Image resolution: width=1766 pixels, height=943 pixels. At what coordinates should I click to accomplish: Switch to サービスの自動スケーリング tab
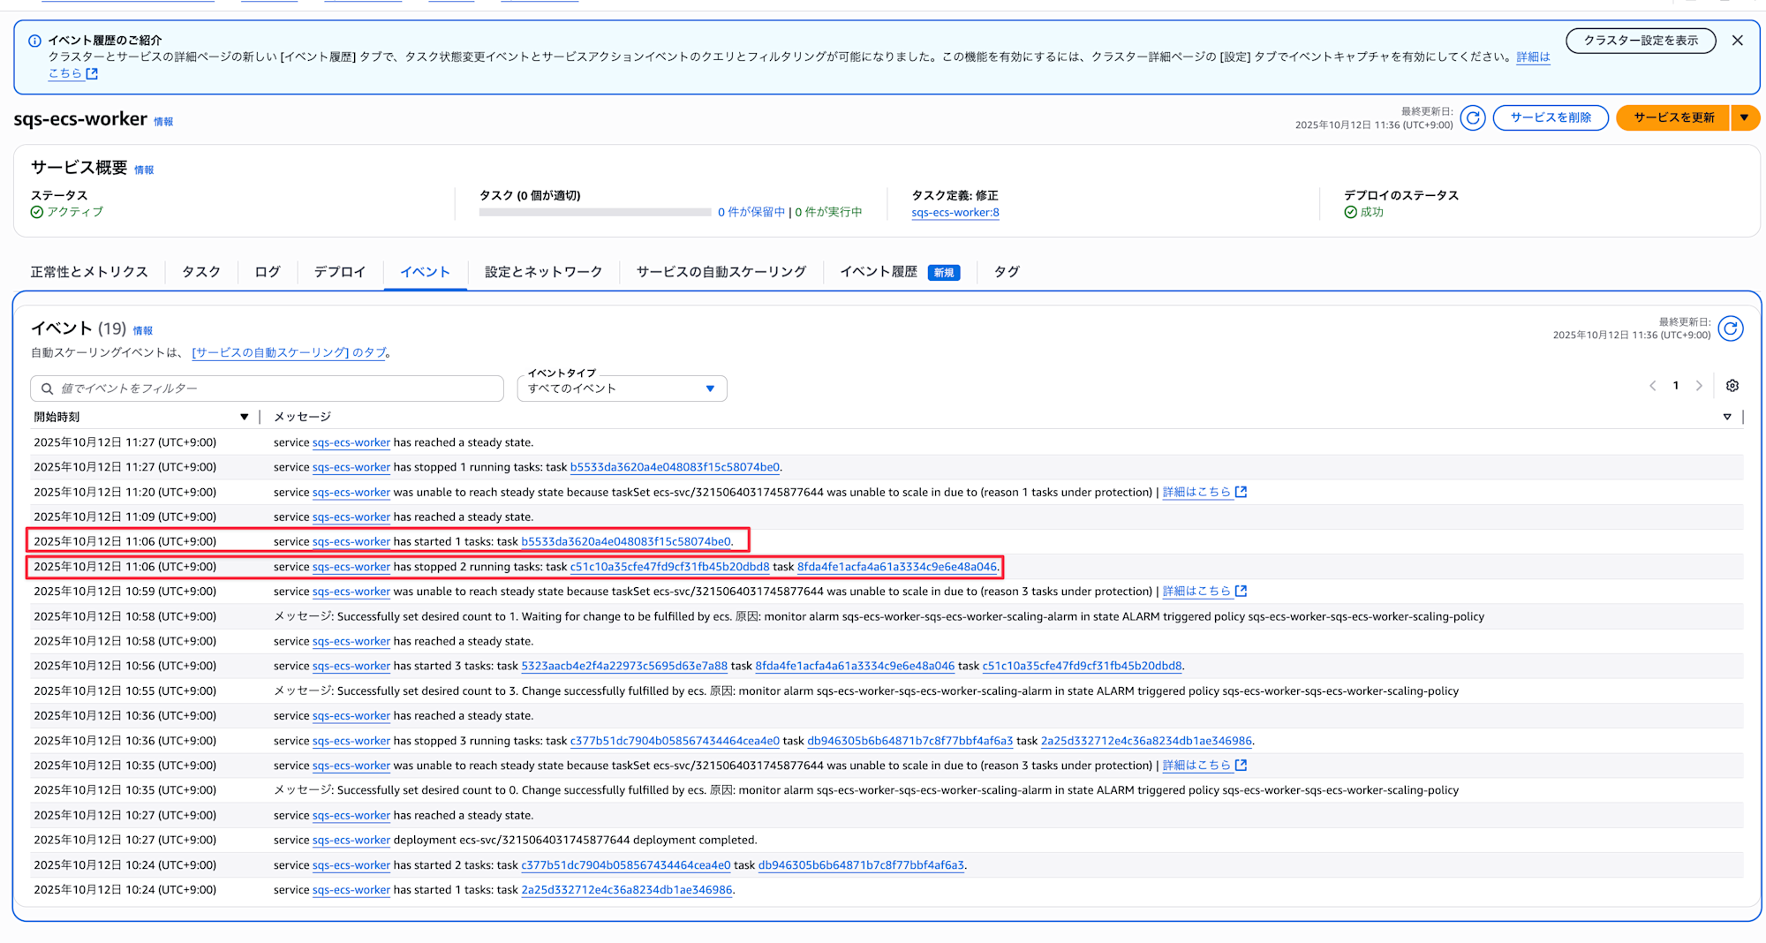pyautogui.click(x=721, y=272)
